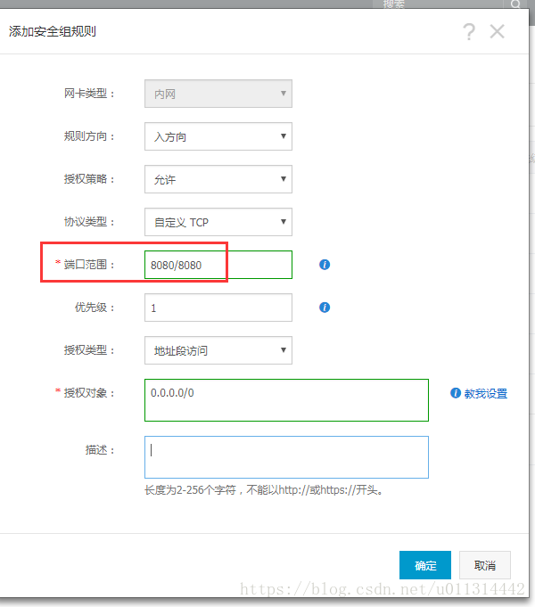Open the 规则方向 dropdown showing 入方向

click(x=218, y=136)
